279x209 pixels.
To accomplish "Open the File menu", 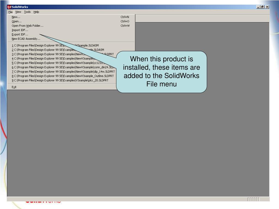I will pos(11,12).
